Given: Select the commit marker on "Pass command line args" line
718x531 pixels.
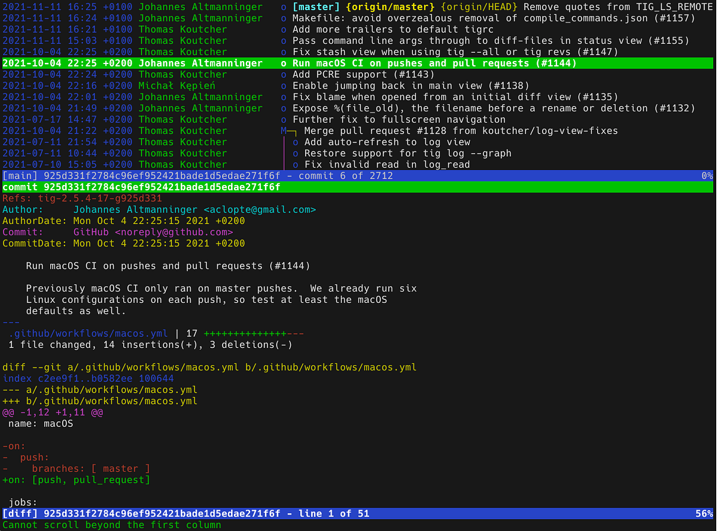Looking at the screenshot, I should pyautogui.click(x=284, y=40).
